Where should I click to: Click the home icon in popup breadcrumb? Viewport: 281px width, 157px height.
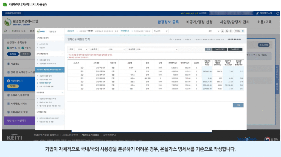click(x=171, y=39)
